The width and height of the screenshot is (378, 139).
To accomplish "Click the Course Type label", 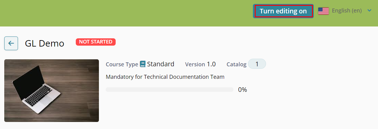I will [x=122, y=64].
